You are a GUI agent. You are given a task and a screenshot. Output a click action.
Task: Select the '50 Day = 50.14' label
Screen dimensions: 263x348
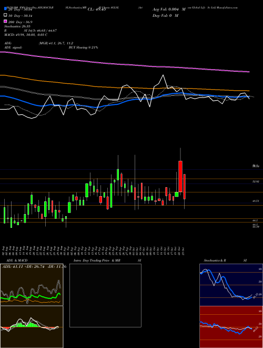tap(20, 15)
